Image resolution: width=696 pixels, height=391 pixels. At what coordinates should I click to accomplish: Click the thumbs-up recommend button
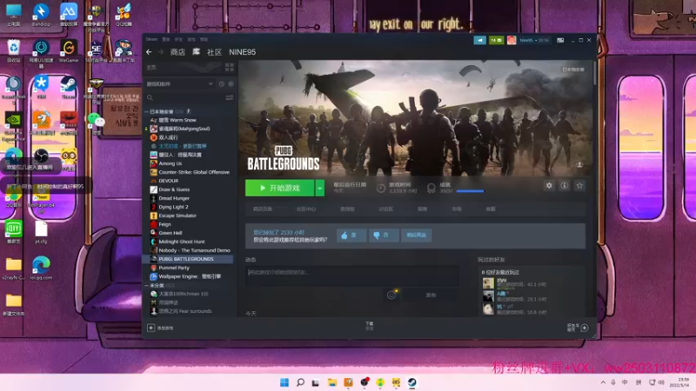click(351, 235)
